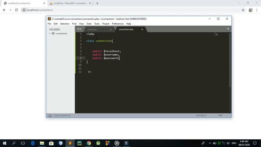Click the browser address bar URL
This screenshot has width=261, height=147.
(x=40, y=10)
